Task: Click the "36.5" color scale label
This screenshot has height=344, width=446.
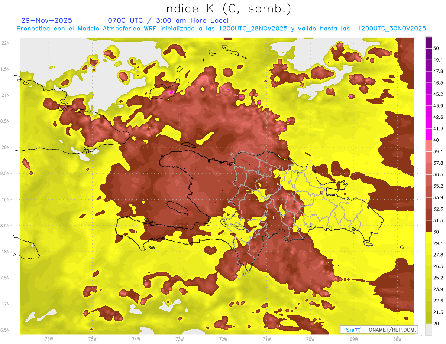Action: [438, 174]
